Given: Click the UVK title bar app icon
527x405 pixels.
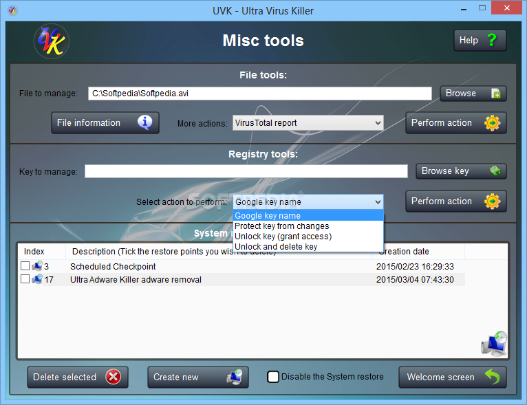Looking at the screenshot, I should tap(12, 11).
